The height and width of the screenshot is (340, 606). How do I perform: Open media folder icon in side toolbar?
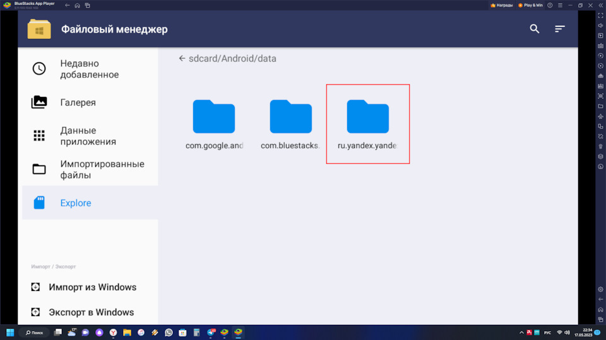(600, 106)
